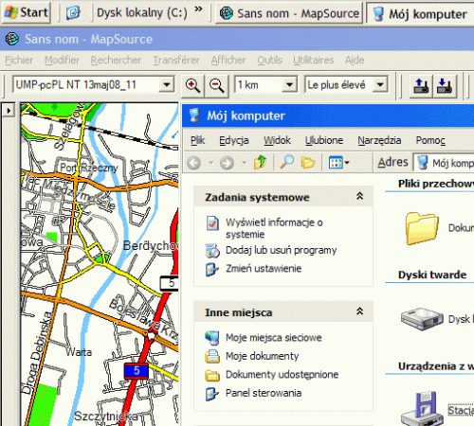This screenshot has height=426, width=474.
Task: Click the Back arrow in Mój komputer
Action: 194,163
